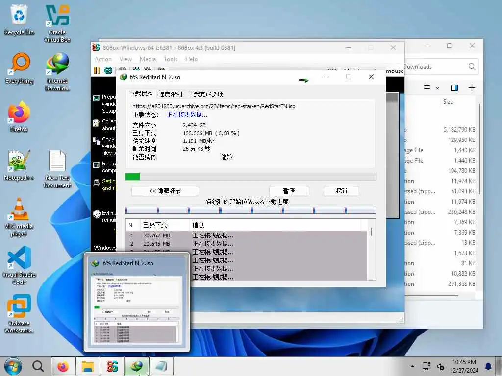Click the plus icon in Explorer toolbar
Screen dimensions: 502x376
click(472, 88)
